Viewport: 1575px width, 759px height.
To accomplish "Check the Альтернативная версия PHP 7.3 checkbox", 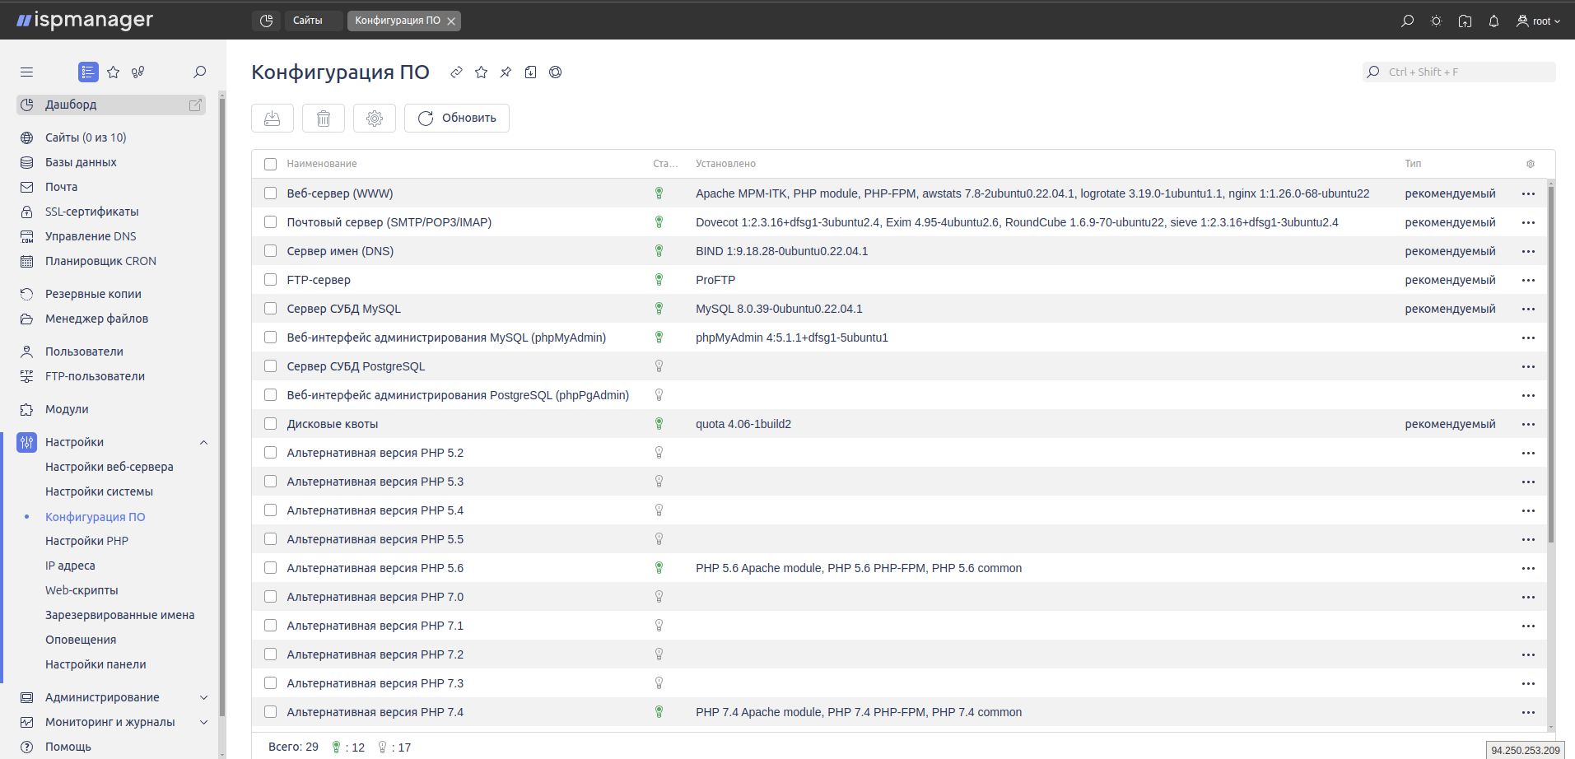I will coord(270,683).
